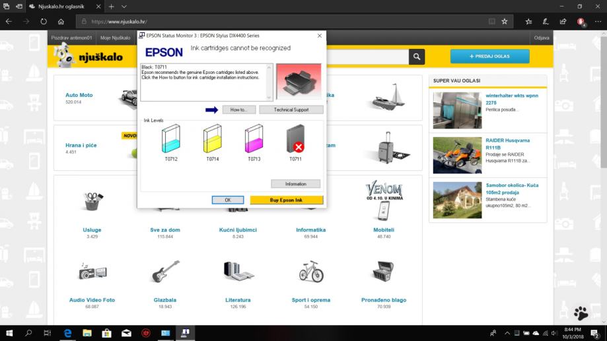Select the unrecognized black T0711 cartridge icon
The image size is (607, 341).
point(295,139)
